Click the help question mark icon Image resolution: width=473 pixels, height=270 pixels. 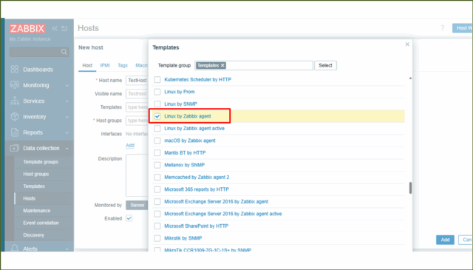click(x=443, y=28)
